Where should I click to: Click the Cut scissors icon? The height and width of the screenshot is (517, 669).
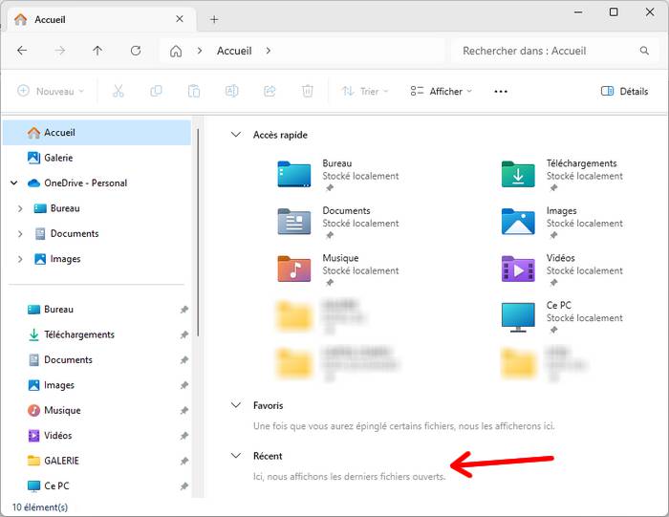[119, 91]
